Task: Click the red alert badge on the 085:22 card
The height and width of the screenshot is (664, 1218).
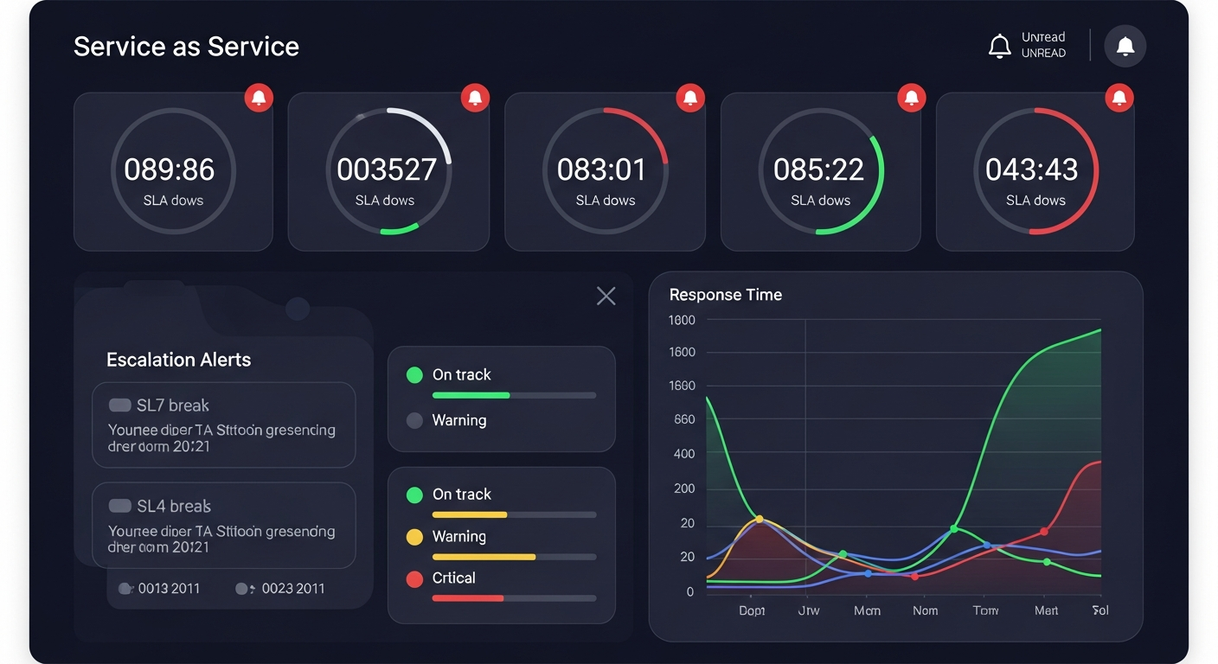Action: point(911,98)
